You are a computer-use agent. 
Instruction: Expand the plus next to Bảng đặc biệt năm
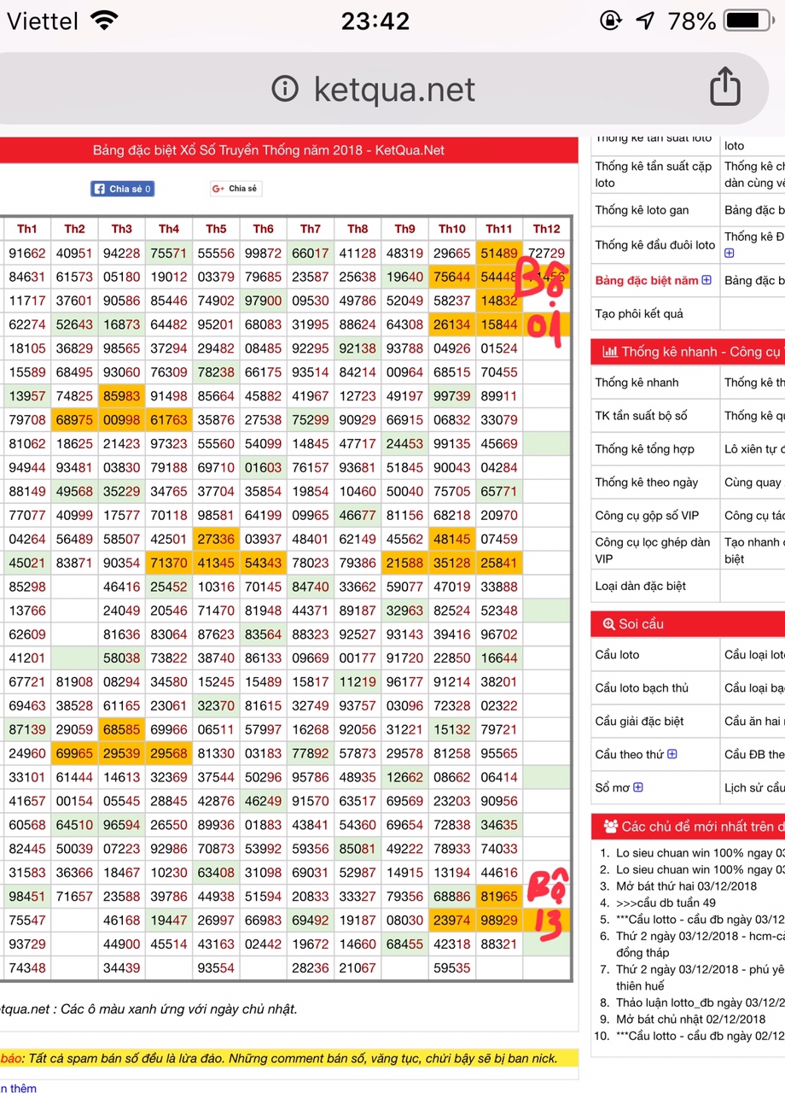point(706,280)
